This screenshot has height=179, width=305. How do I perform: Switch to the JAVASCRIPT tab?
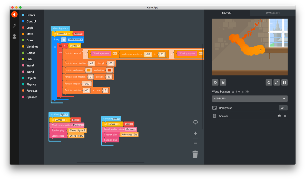[x=272, y=13]
